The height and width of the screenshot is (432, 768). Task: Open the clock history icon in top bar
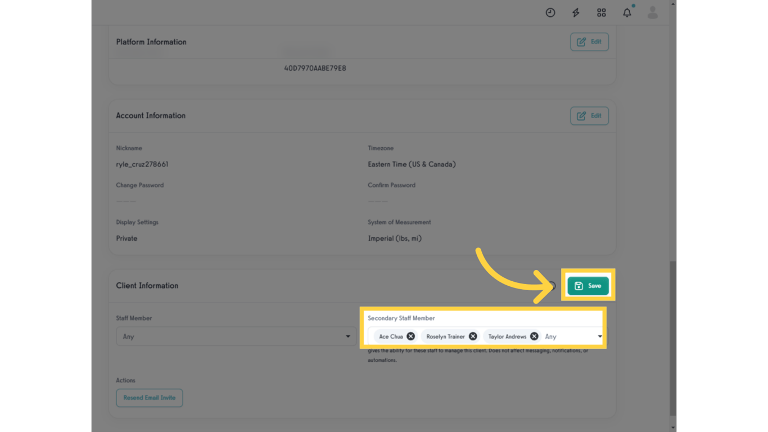(550, 12)
